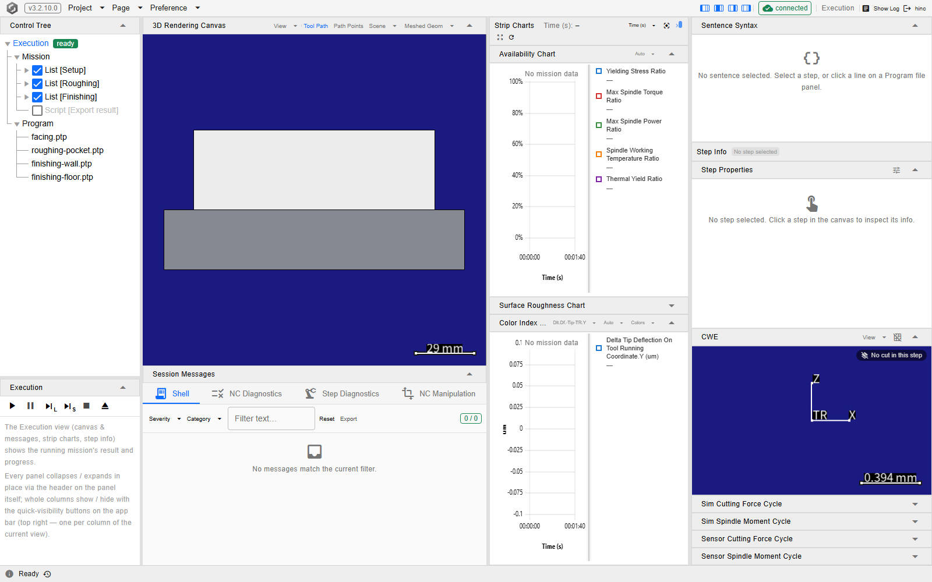932x582 pixels.
Task: Step to next line (L) icon
Action: 51,407
